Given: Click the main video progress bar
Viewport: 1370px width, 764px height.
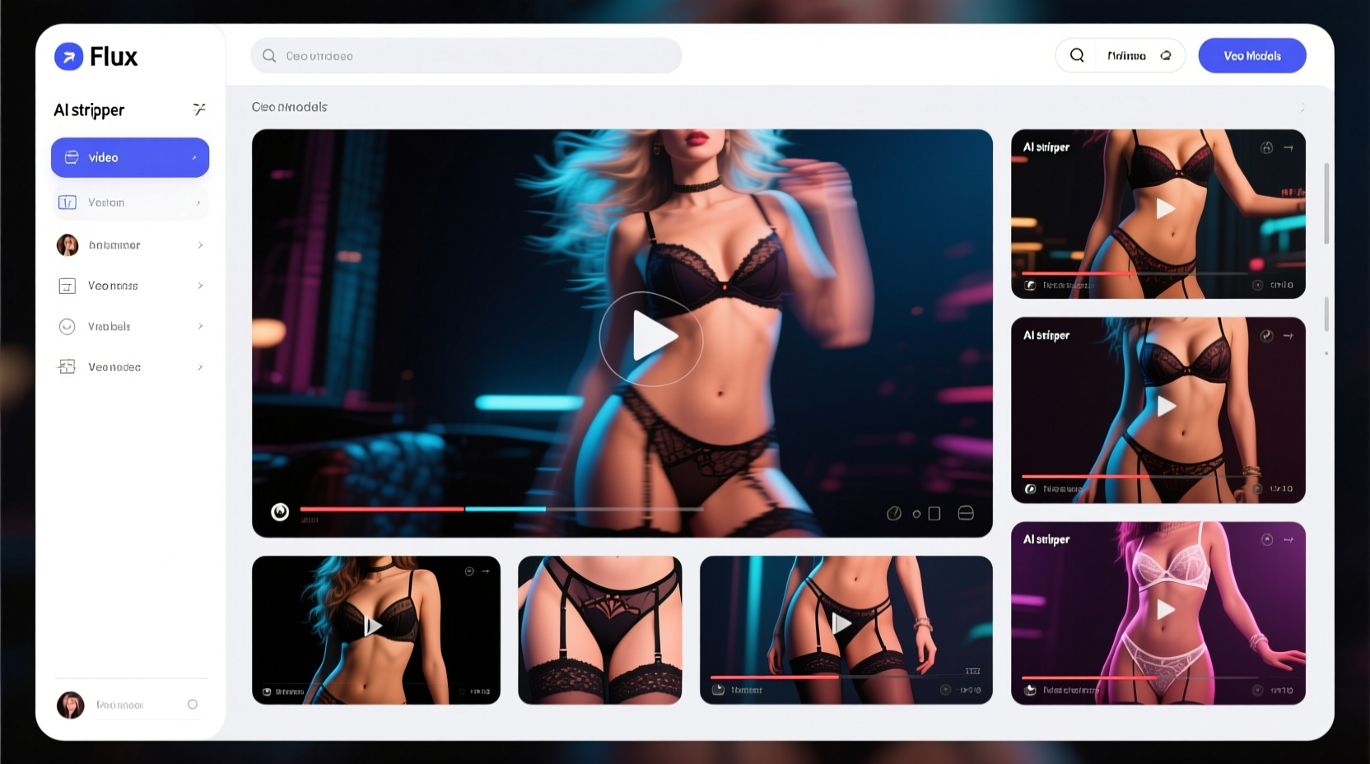Looking at the screenshot, I should [501, 510].
